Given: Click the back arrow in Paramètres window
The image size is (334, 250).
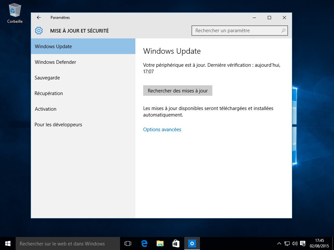Looking at the screenshot, I should point(39,18).
